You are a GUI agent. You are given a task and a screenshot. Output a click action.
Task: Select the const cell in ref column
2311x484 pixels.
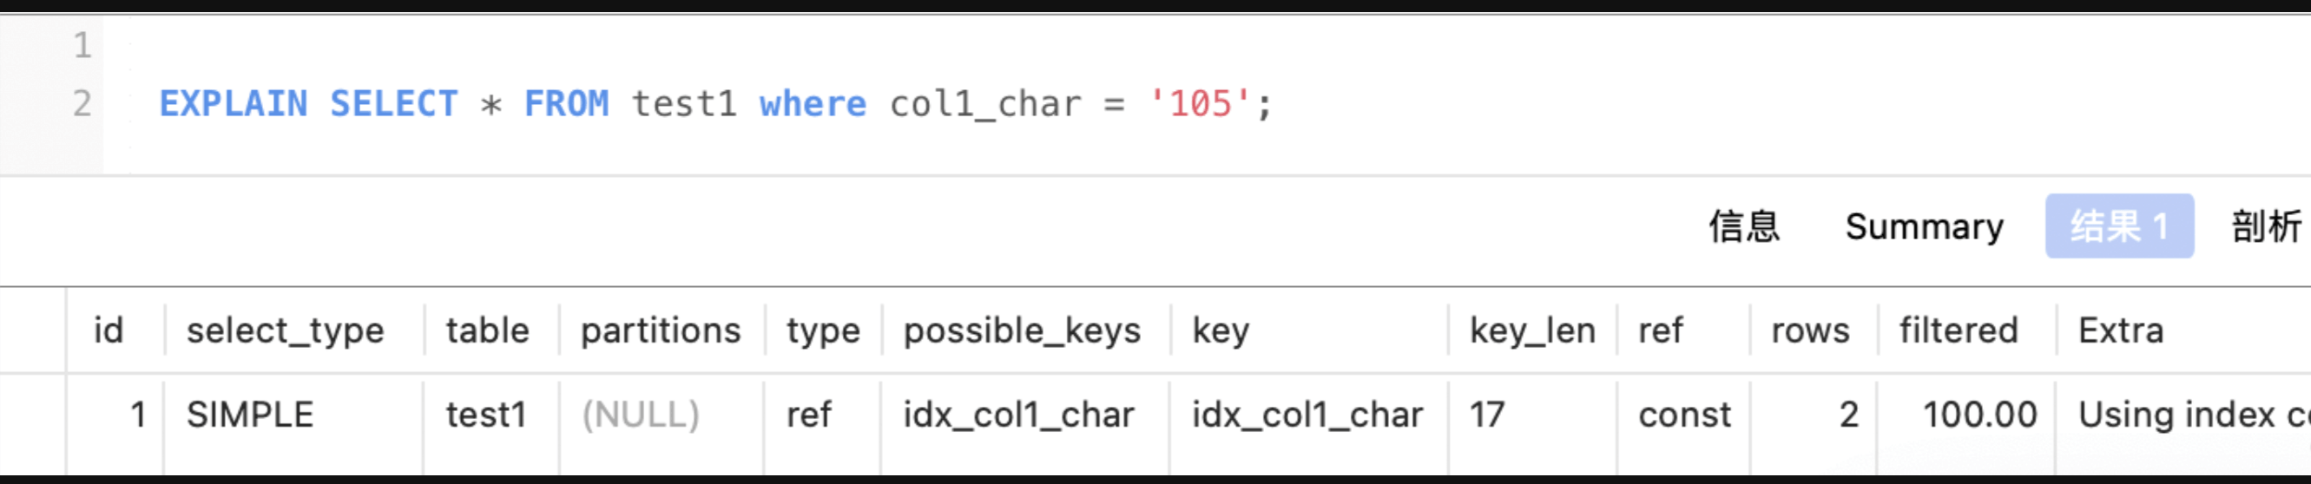pyautogui.click(x=1685, y=415)
